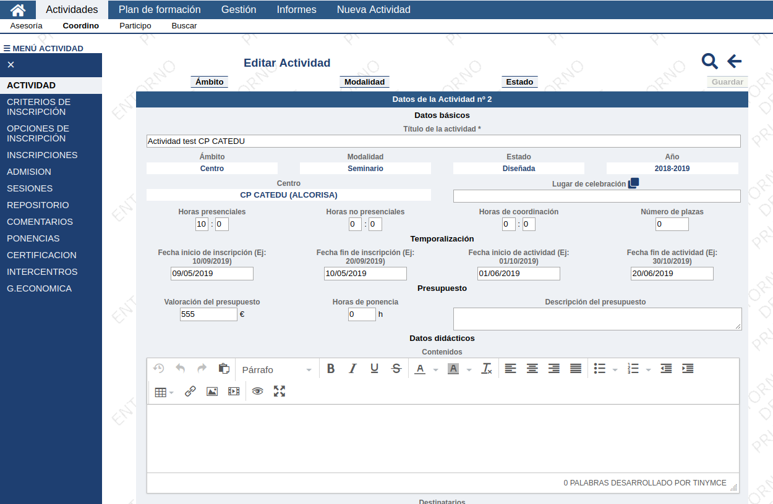
Task: Open G.ECONOMICA in the sidebar menu
Action: (51, 288)
